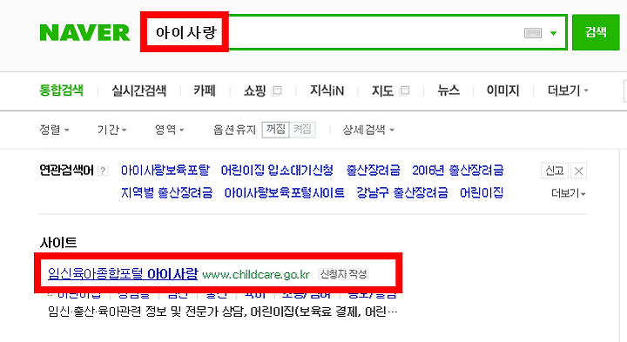Expand the 더보기 tab menu
The height and width of the screenshot is (342, 627).
568,91
